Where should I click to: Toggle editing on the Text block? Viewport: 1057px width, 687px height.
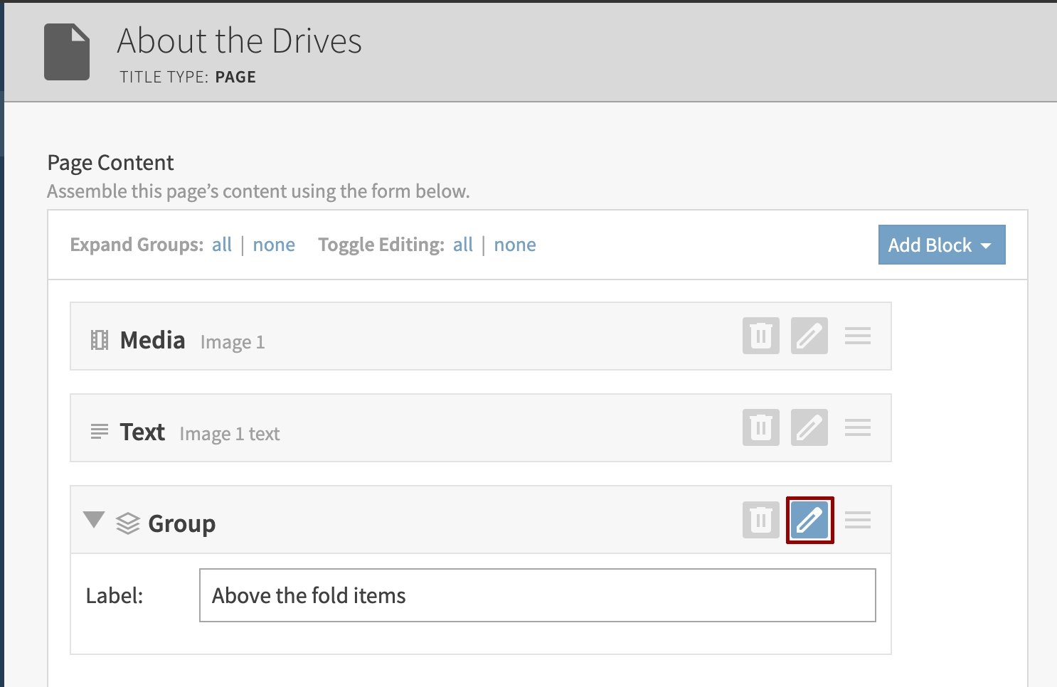point(809,427)
